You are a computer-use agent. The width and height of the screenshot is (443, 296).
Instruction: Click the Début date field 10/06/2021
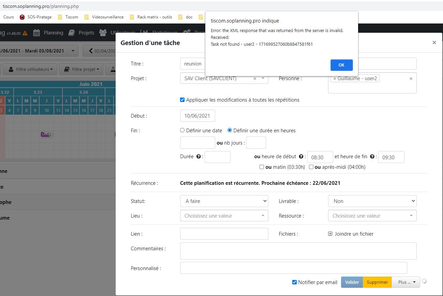197,116
